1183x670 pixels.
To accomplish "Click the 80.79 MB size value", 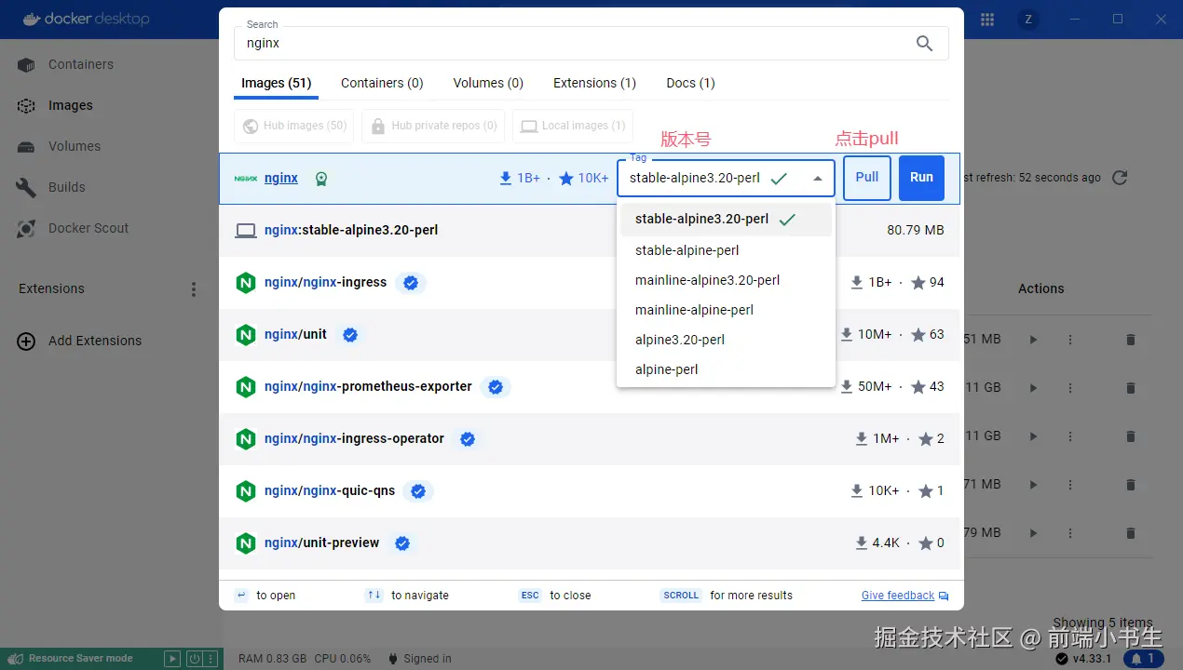I will pyautogui.click(x=916, y=230).
